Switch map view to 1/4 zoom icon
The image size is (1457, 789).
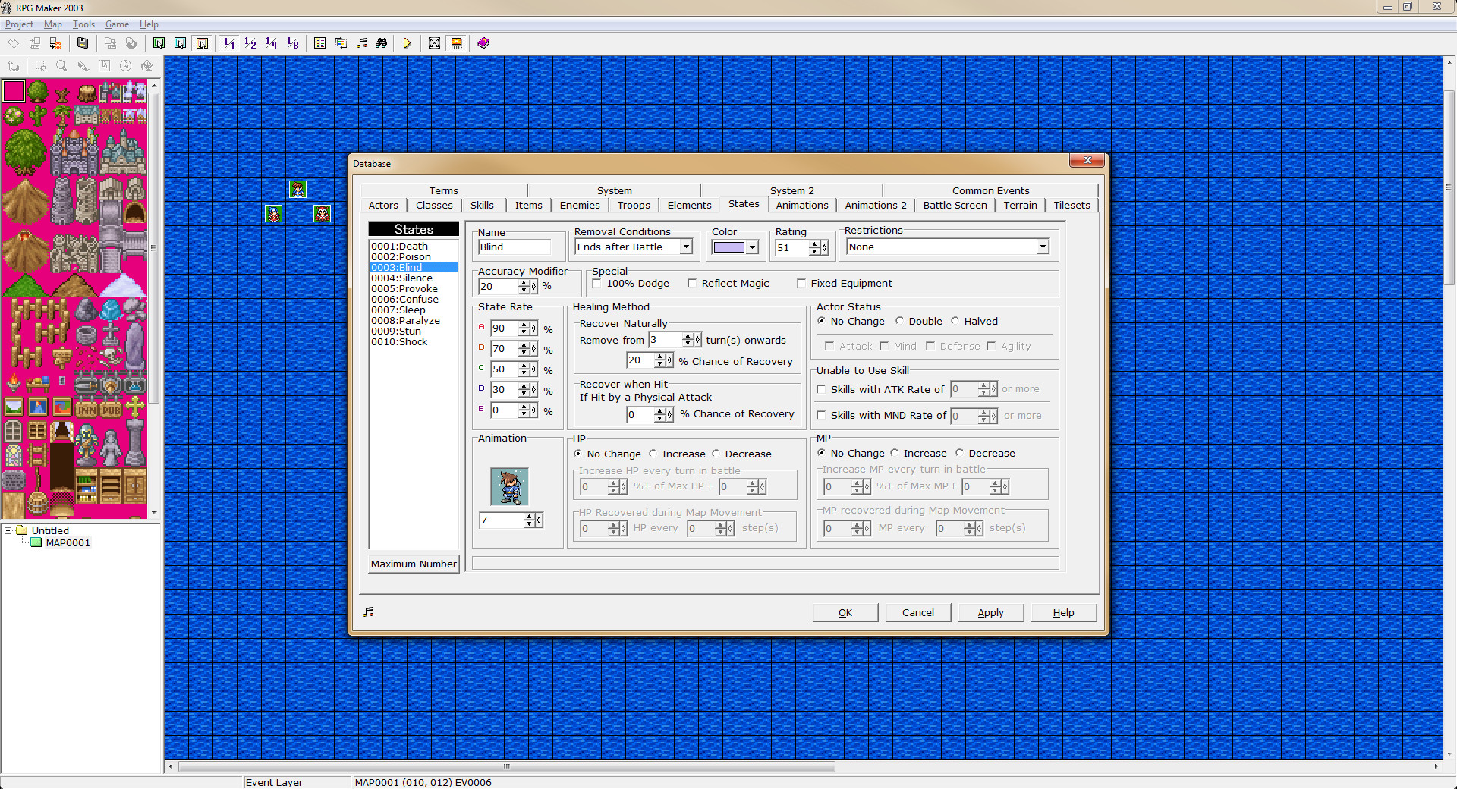tap(272, 43)
